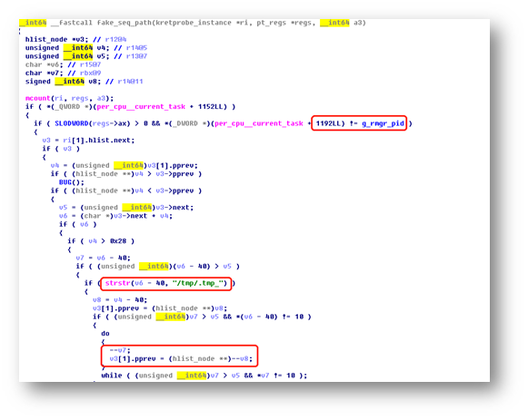Click per_cpu__current_task in first if statement
Screen dimensions: 528x420
141,106
